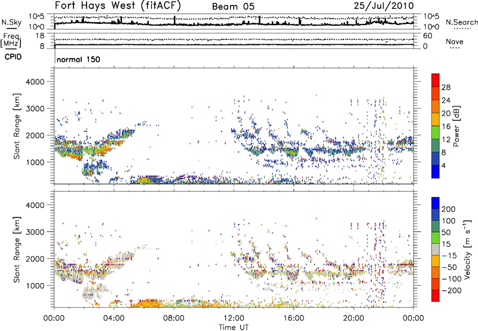478x331 pixels.
Task: Click the '1000' tick of the velocity panel
Action: (35, 286)
